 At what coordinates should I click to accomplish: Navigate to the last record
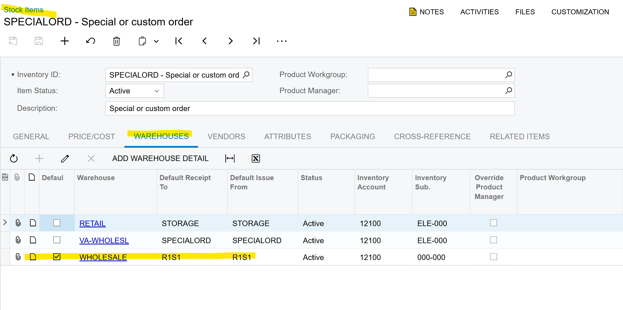(256, 41)
